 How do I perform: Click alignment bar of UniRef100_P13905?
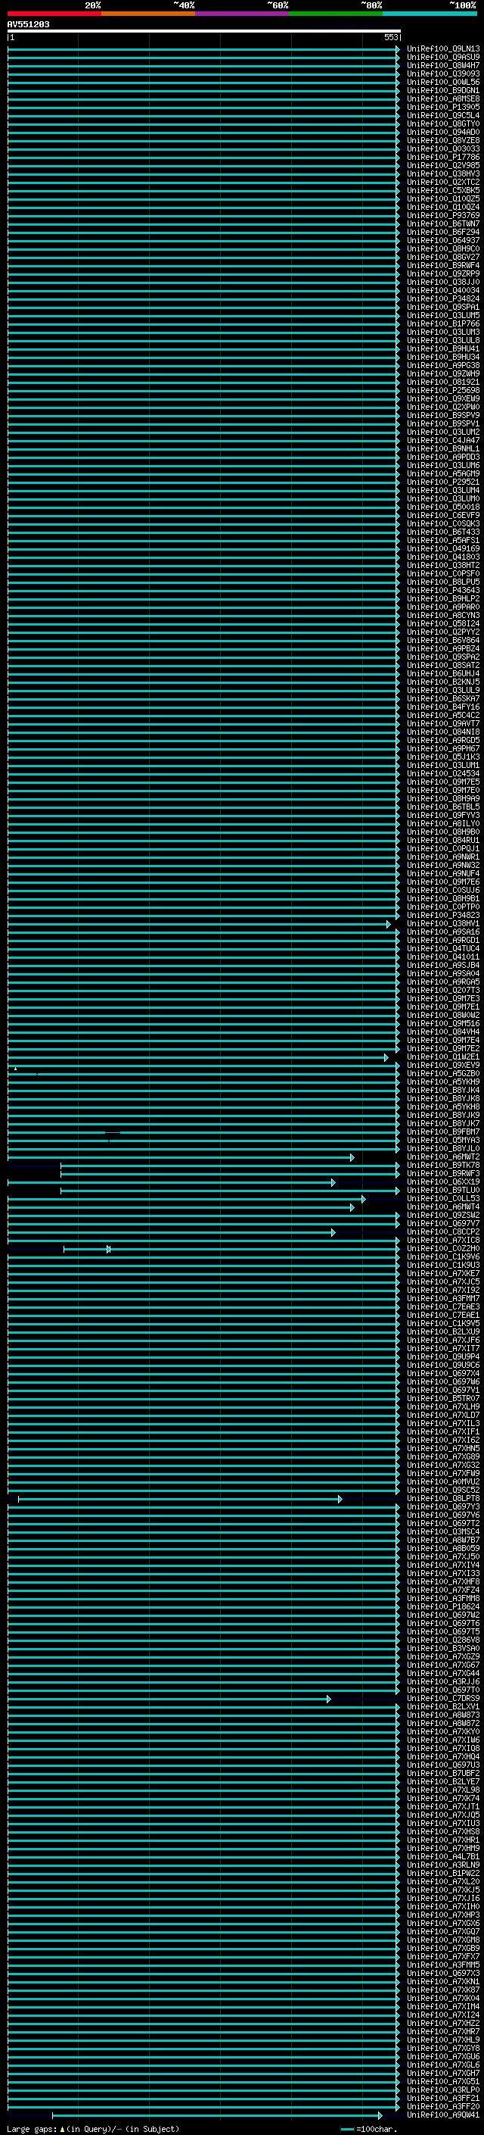click(x=203, y=107)
